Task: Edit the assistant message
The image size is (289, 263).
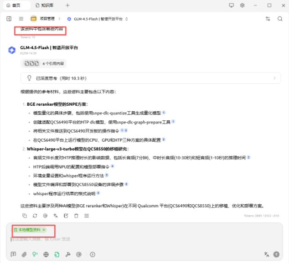Action: point(66,216)
